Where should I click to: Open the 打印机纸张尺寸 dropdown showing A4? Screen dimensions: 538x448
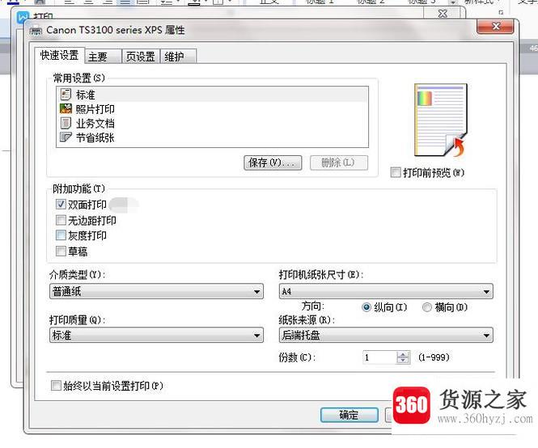click(386, 291)
